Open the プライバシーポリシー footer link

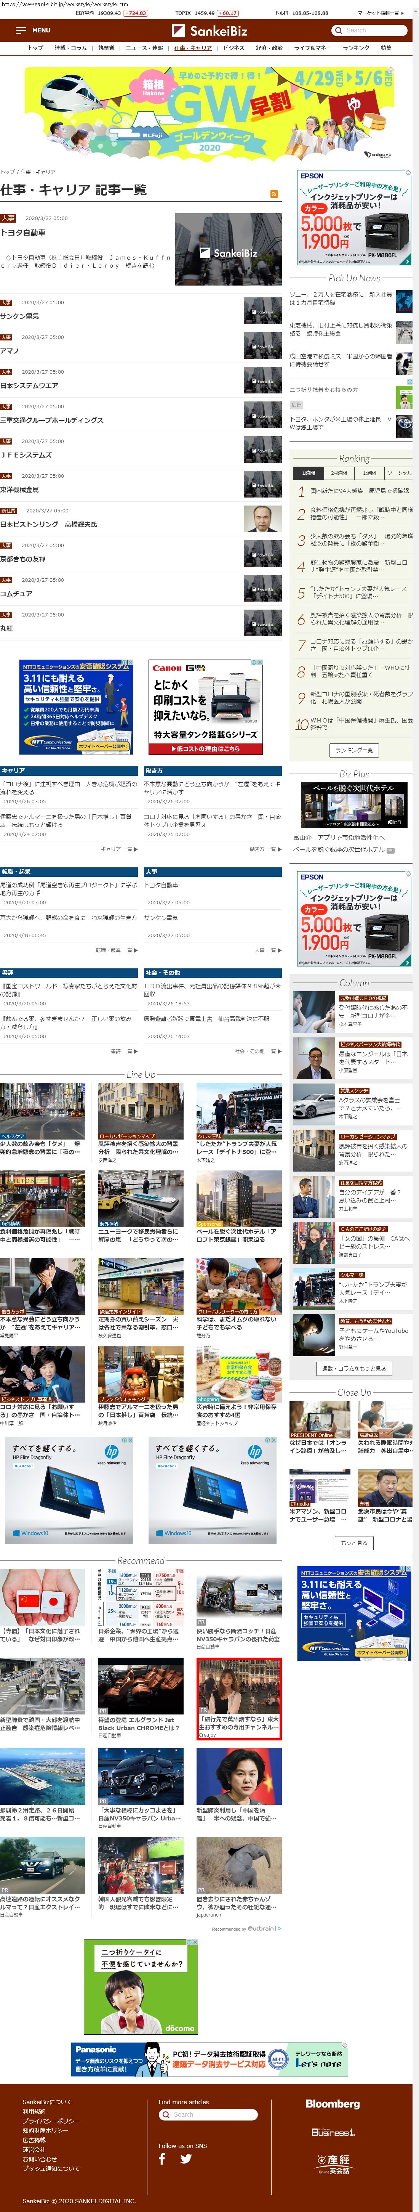51,2121
